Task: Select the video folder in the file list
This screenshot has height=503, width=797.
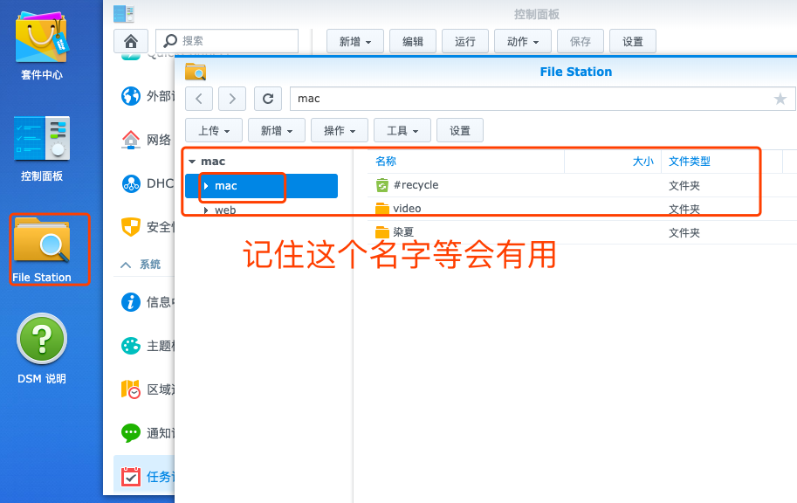Action: pos(407,209)
